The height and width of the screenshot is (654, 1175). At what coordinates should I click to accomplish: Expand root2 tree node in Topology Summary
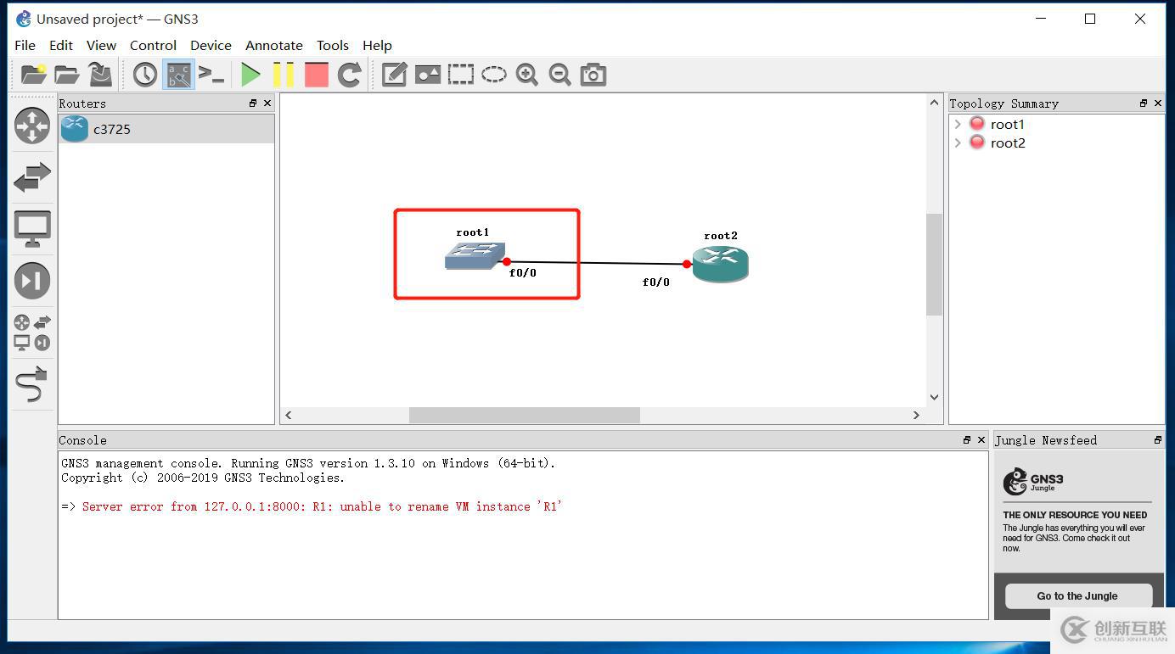coord(959,143)
